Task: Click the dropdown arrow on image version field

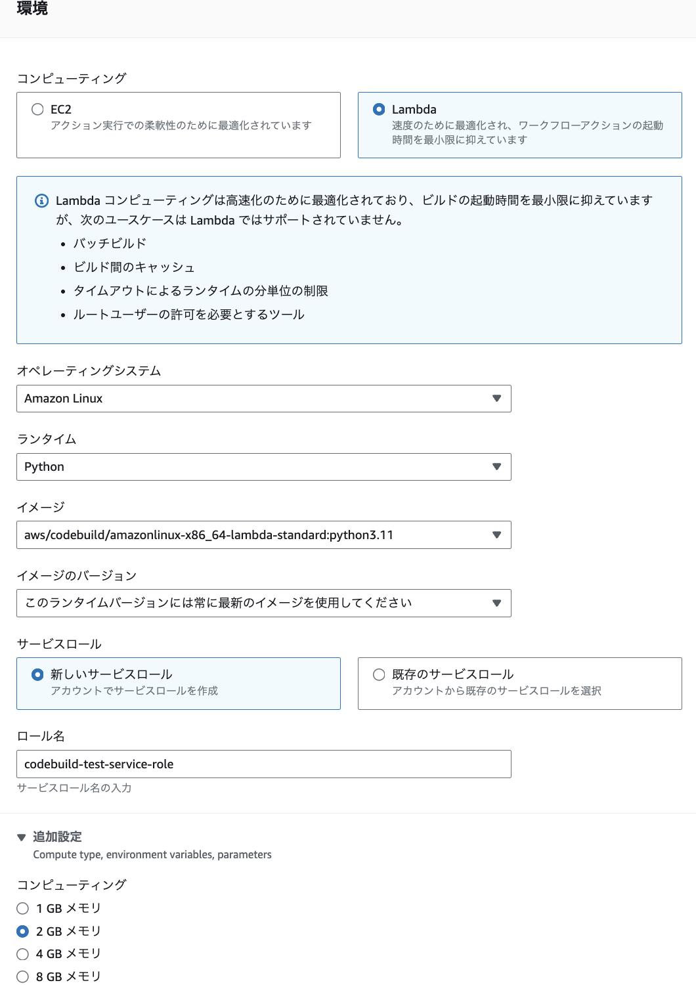Action: (497, 603)
